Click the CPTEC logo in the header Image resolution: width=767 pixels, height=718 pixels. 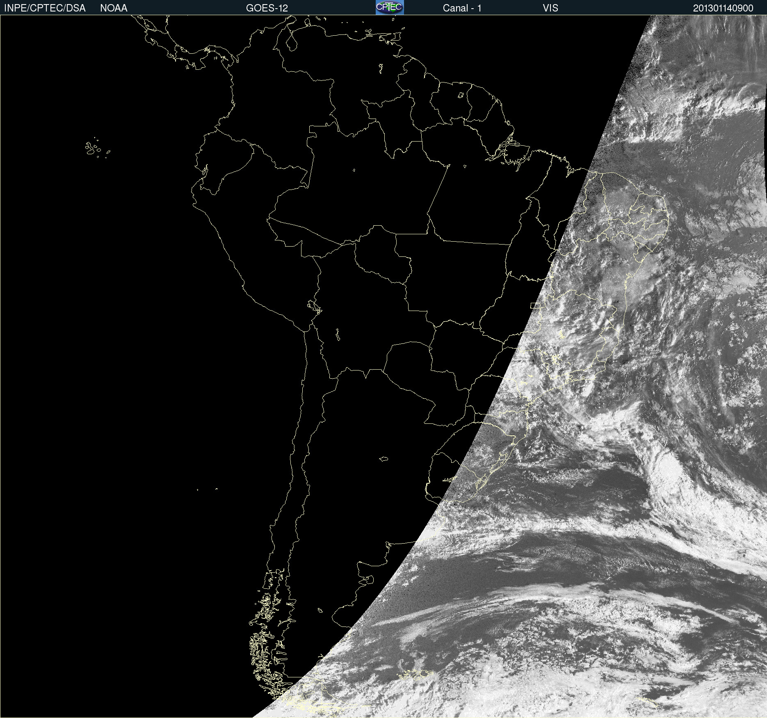[x=390, y=7]
